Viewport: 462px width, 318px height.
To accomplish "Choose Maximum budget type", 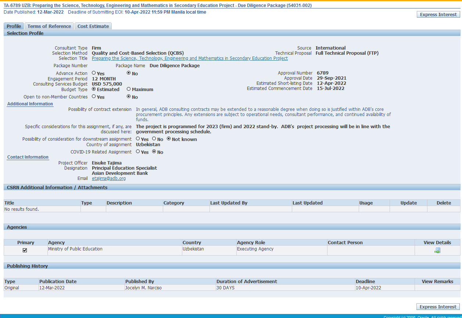I will pyautogui.click(x=129, y=89).
